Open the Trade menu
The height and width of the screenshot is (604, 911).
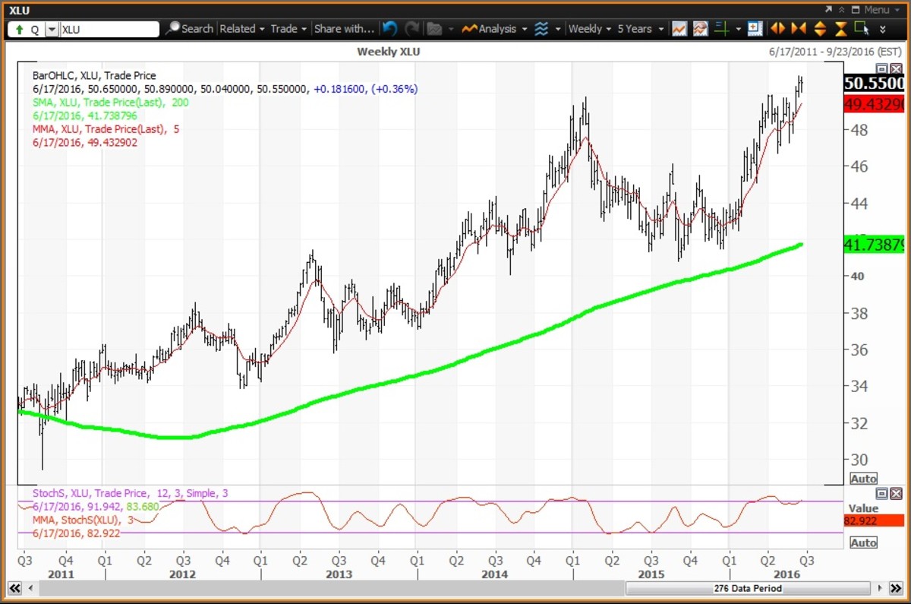pyautogui.click(x=288, y=29)
